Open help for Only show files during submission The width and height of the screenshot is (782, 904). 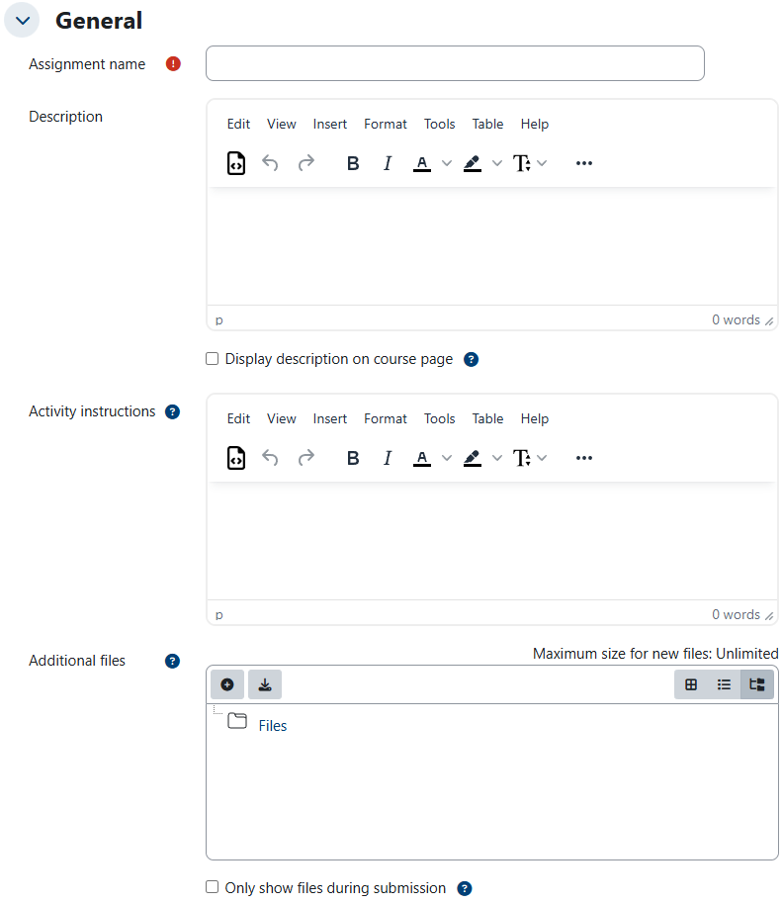point(465,889)
